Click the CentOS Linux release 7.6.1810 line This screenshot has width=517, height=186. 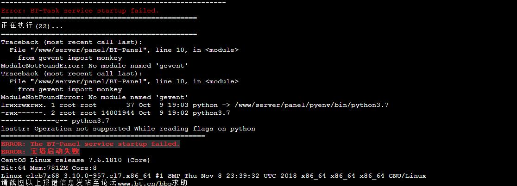[x=76, y=160]
